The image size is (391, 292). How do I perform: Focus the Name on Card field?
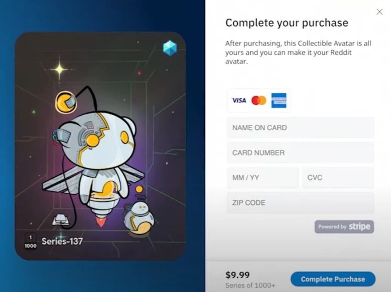click(300, 128)
